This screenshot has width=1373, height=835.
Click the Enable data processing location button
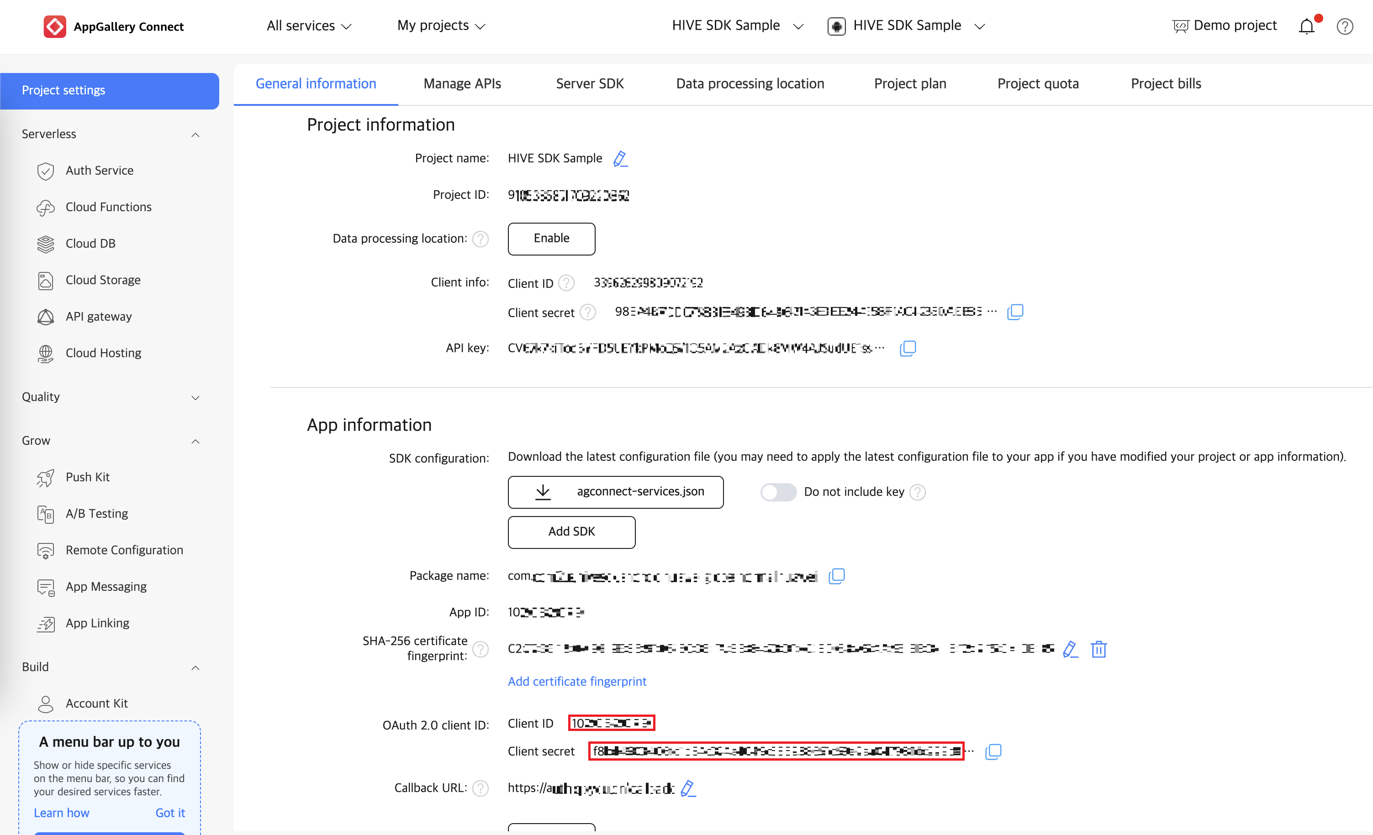(551, 239)
